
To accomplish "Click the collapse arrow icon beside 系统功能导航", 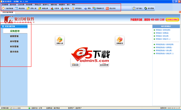I will 3,26.
